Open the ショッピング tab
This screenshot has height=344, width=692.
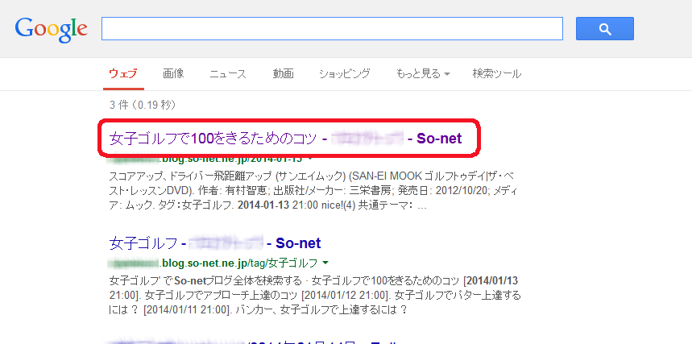pyautogui.click(x=345, y=74)
